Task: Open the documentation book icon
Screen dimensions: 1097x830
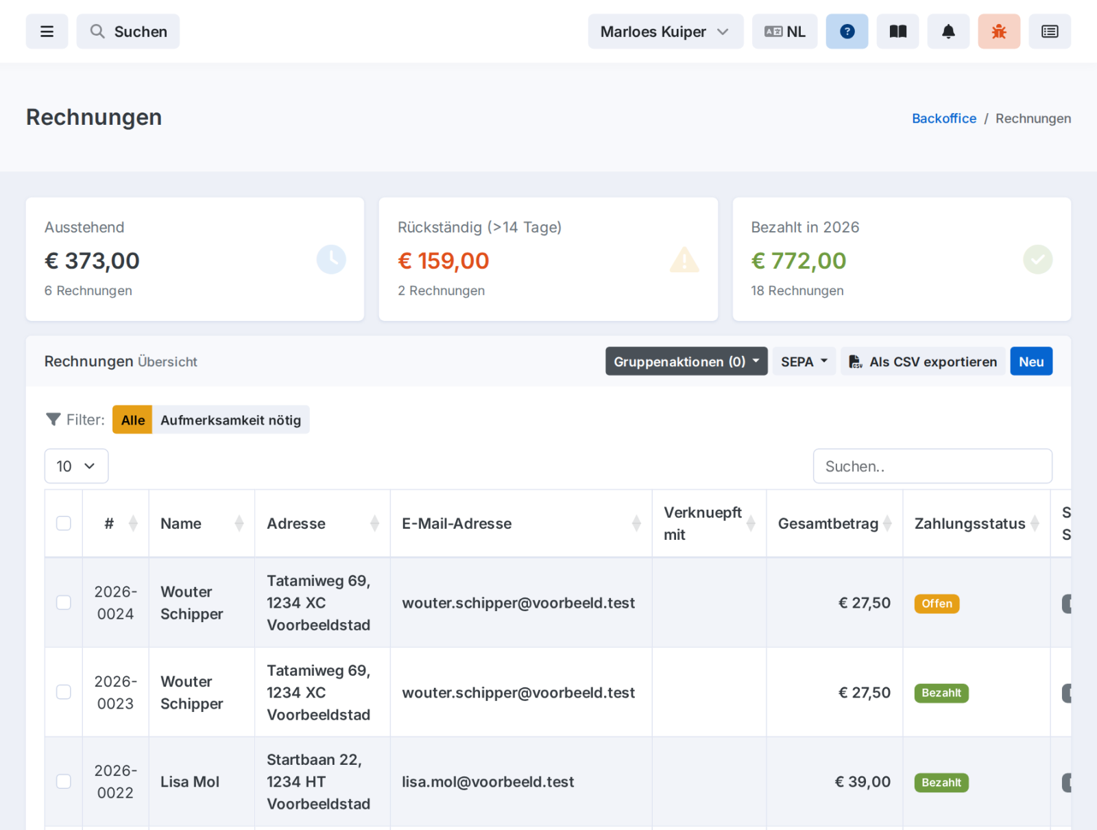Action: click(897, 32)
